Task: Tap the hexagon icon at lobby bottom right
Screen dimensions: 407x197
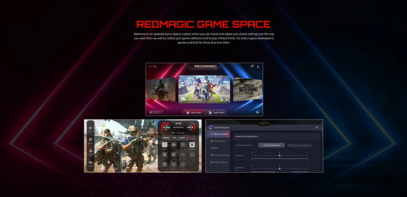Action: [257, 112]
